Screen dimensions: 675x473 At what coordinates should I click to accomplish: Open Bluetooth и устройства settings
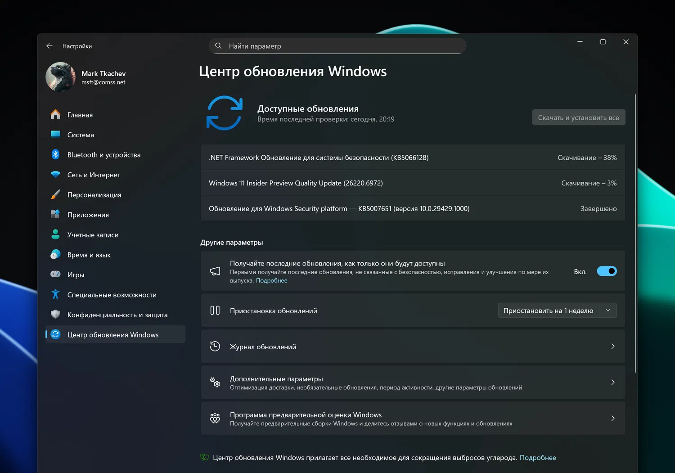pos(115,154)
